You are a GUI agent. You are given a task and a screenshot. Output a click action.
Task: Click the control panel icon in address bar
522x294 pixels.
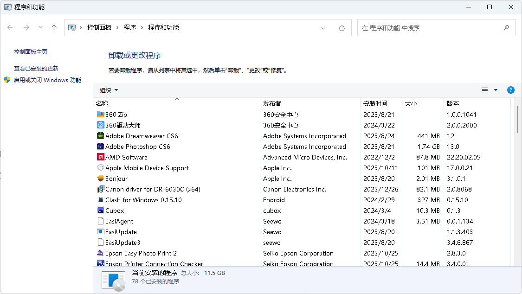[72, 28]
